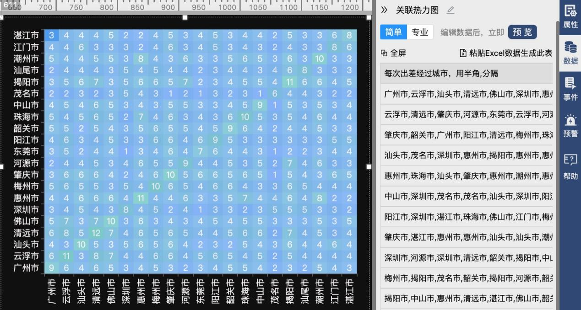The width and height of the screenshot is (581, 310).
Task: Click heatmap cell 7 in 东莞市 row
Action: (x=200, y=151)
